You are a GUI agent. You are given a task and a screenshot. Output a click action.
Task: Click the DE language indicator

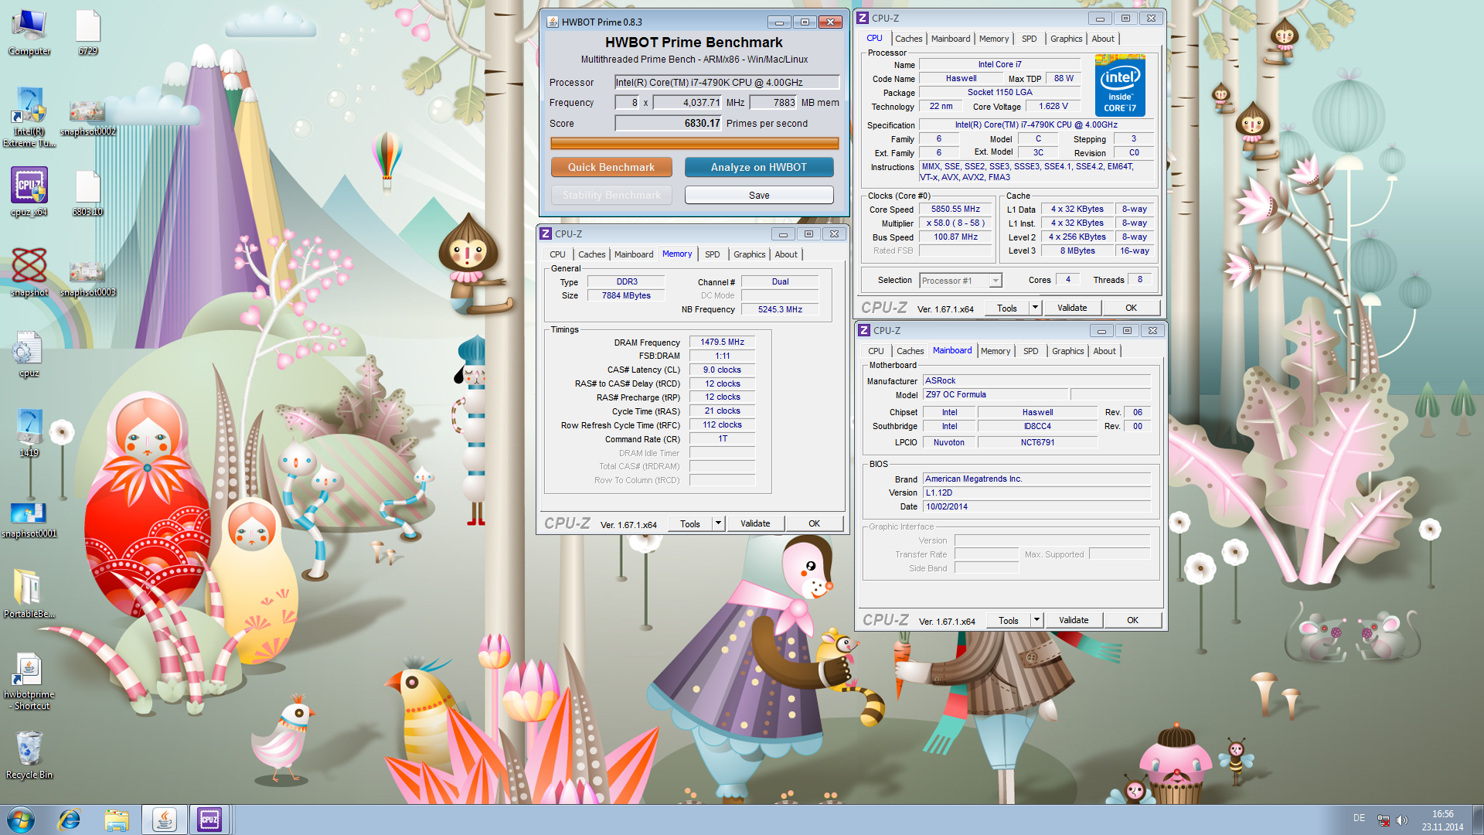click(x=1359, y=818)
